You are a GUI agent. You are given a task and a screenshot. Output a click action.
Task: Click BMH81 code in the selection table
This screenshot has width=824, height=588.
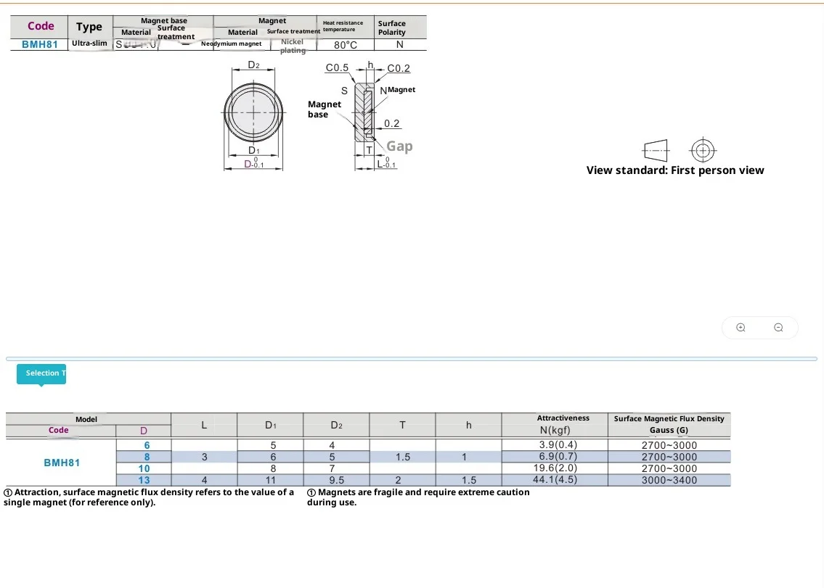point(62,463)
